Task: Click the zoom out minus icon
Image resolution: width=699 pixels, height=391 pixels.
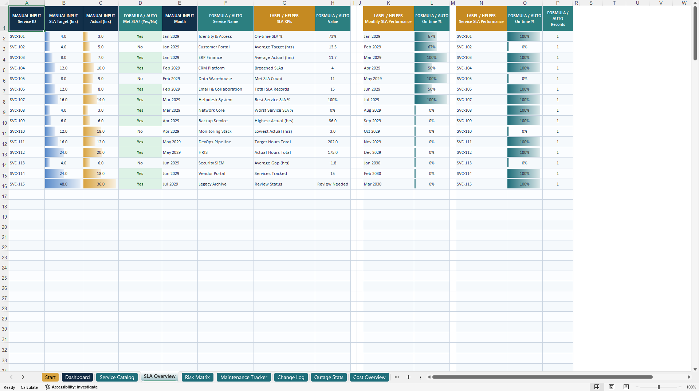Action: click(637, 387)
